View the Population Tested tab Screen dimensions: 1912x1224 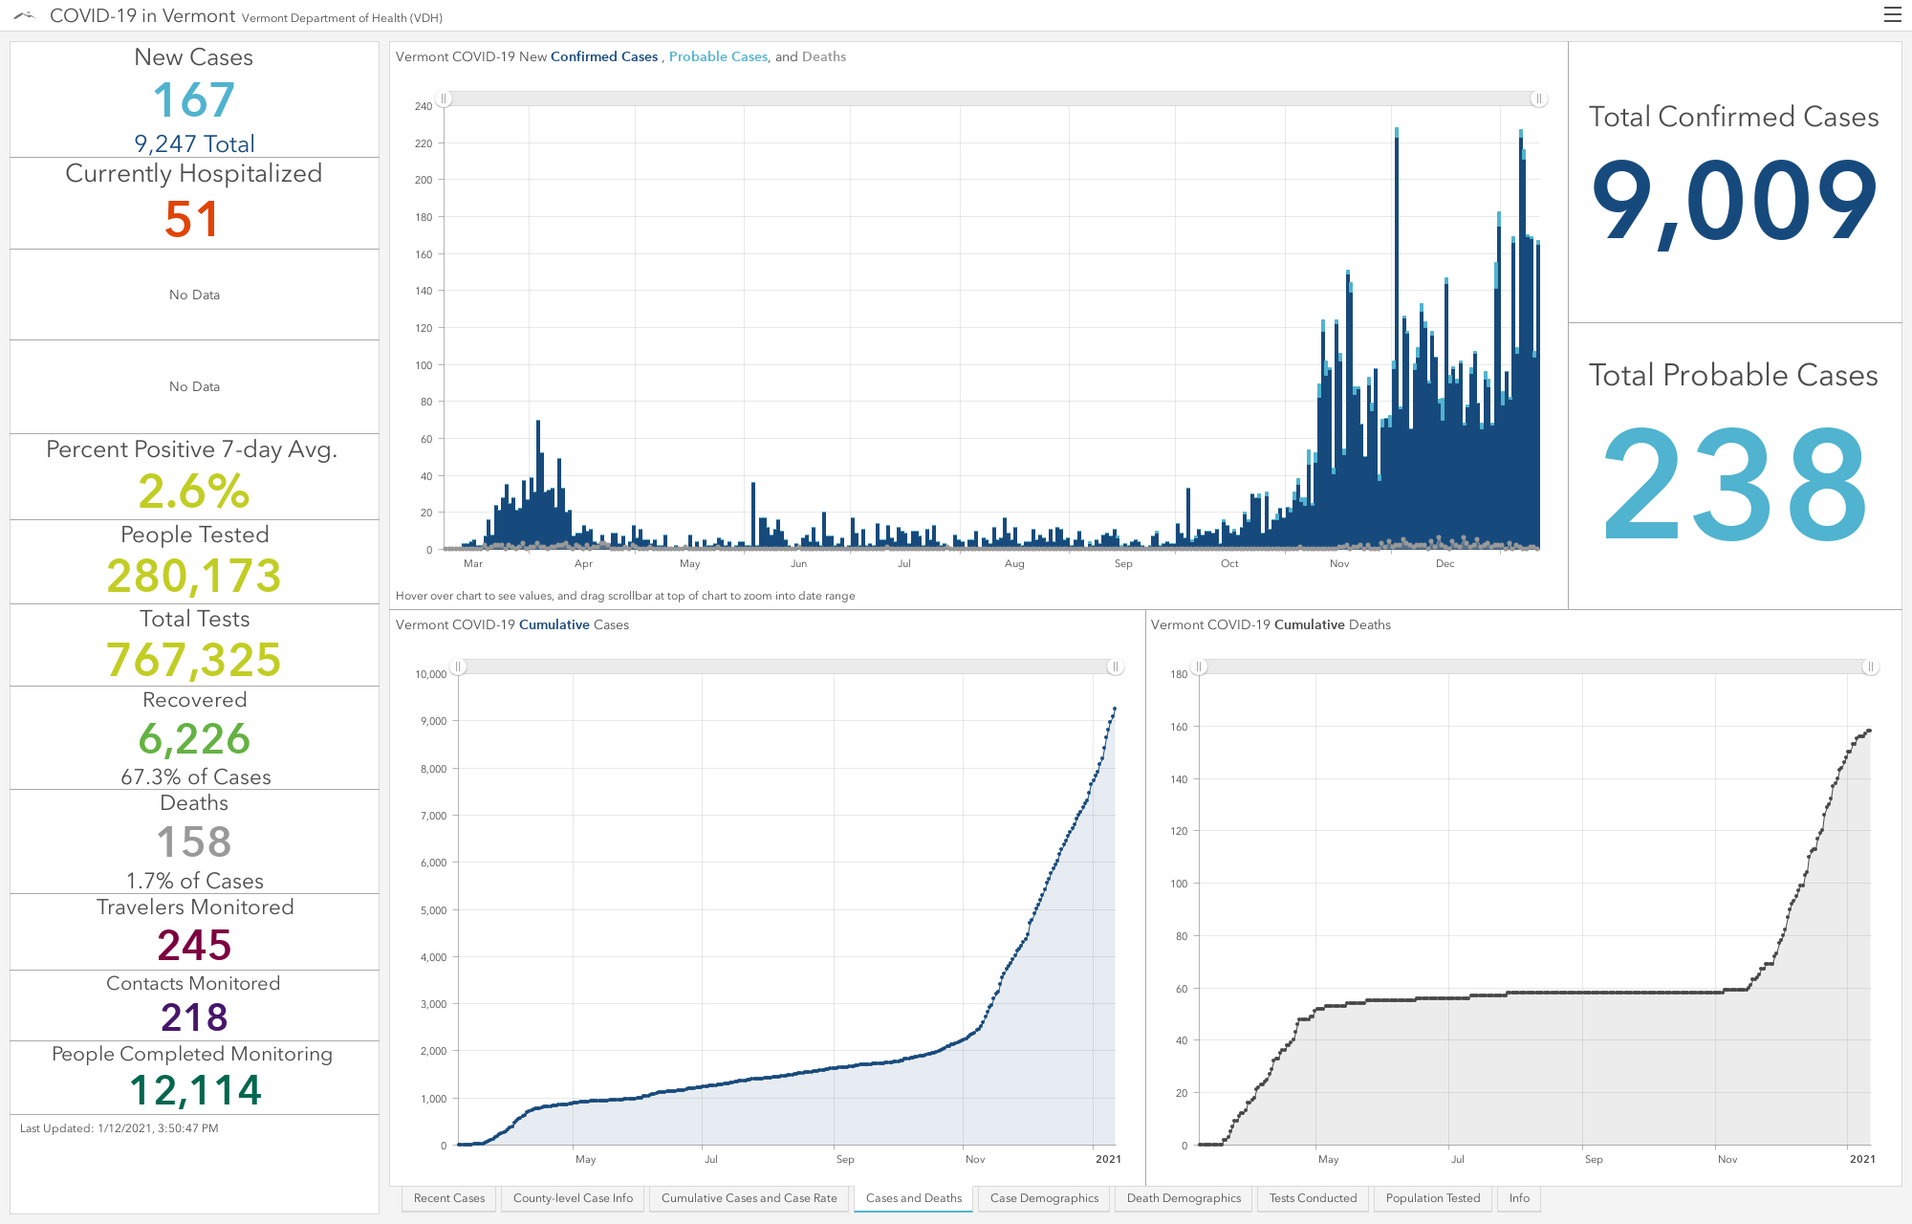click(x=1432, y=1198)
